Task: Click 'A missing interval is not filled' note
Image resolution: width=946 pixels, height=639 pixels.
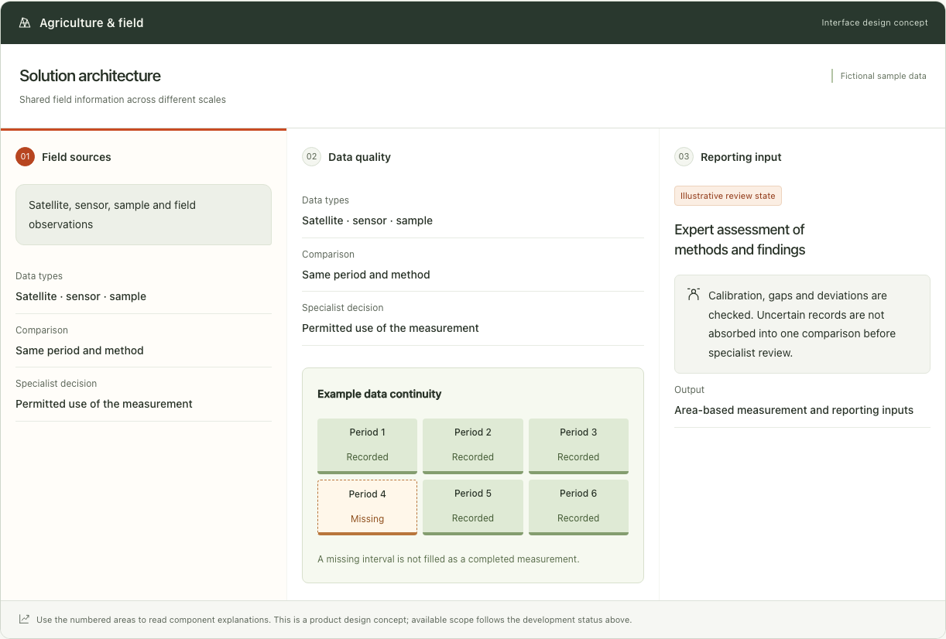Action: coord(448,559)
